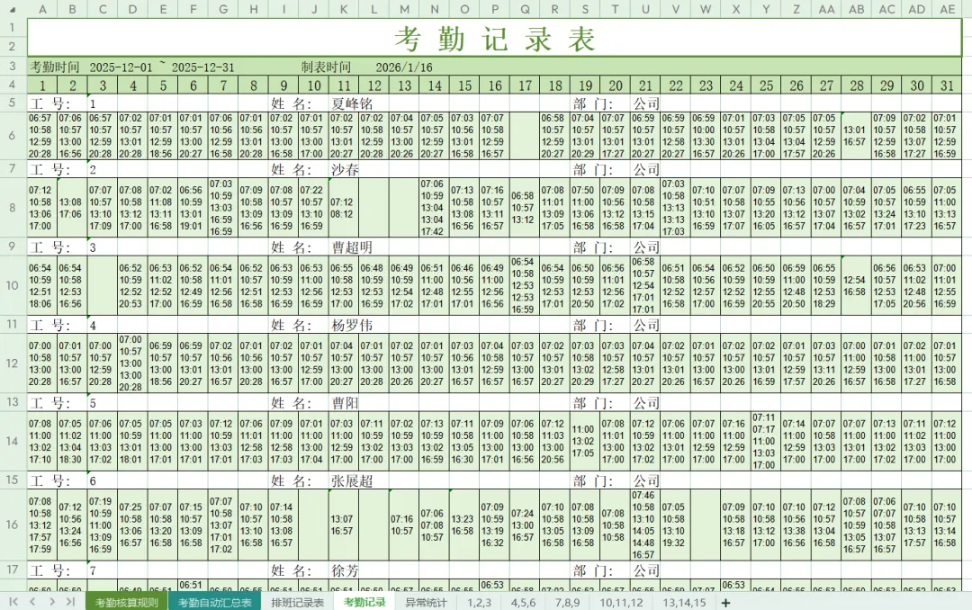
Task: Select the 2026/1/16 date cell
Action: click(404, 67)
